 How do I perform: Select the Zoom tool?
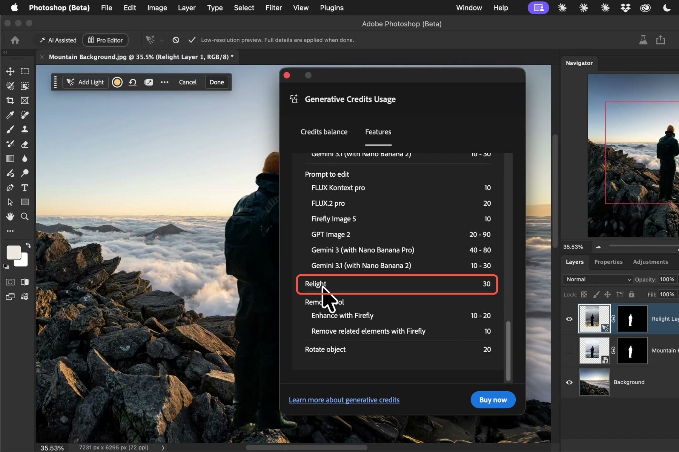pos(25,217)
